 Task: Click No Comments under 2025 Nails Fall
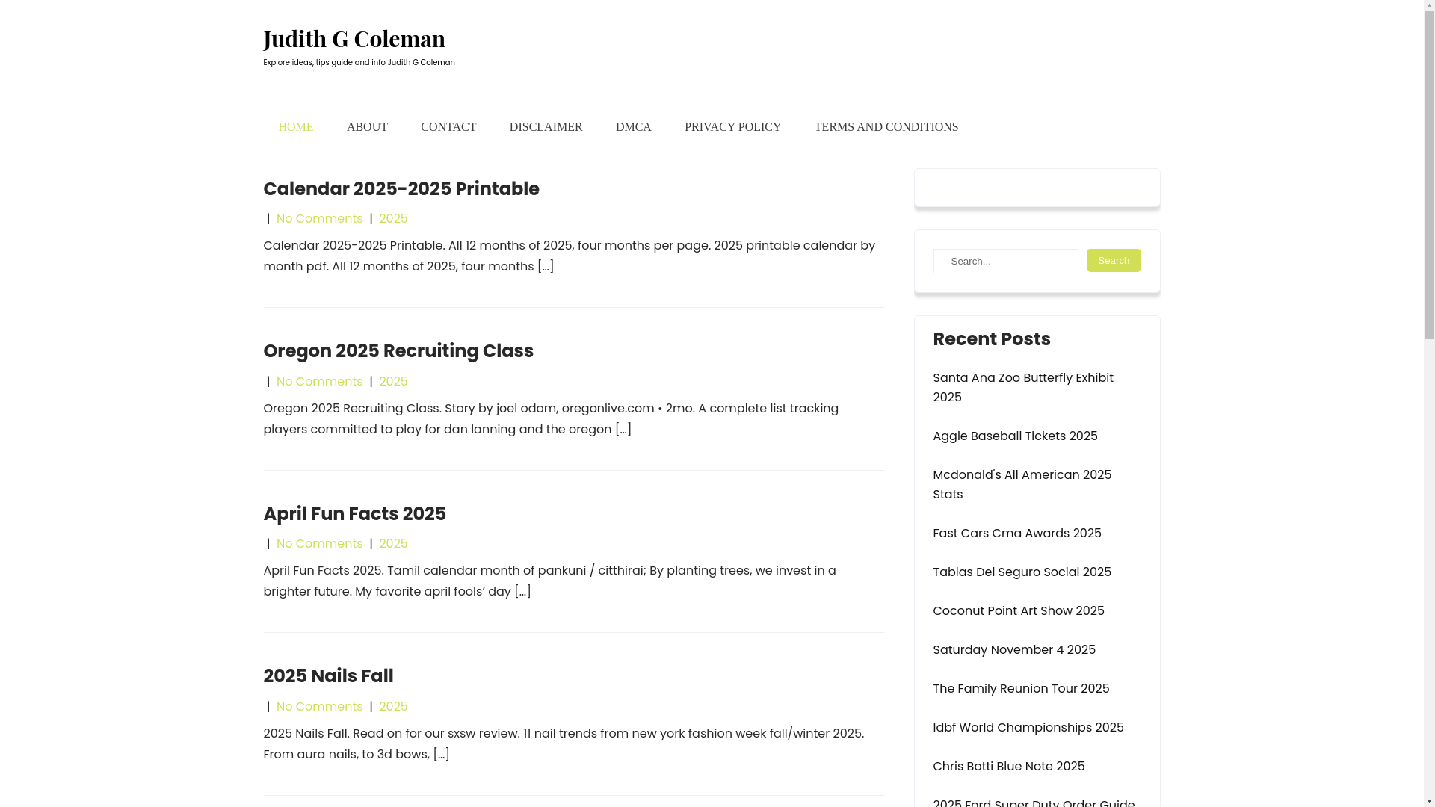(319, 707)
